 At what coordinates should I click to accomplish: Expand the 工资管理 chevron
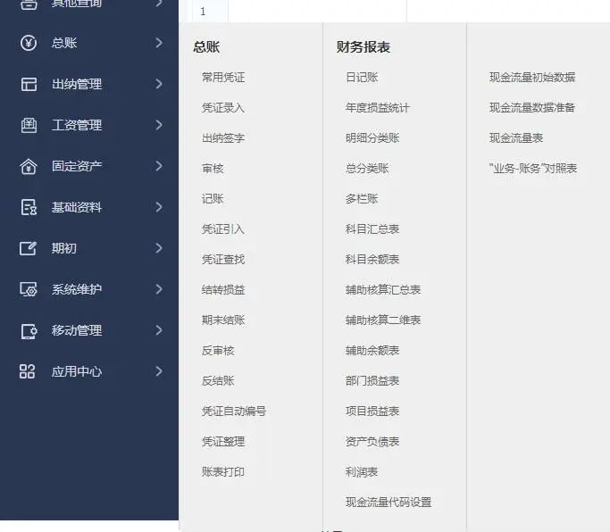click(159, 125)
